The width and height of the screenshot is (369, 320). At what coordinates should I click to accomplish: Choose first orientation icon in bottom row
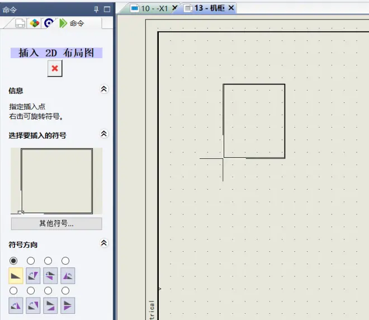point(16,305)
